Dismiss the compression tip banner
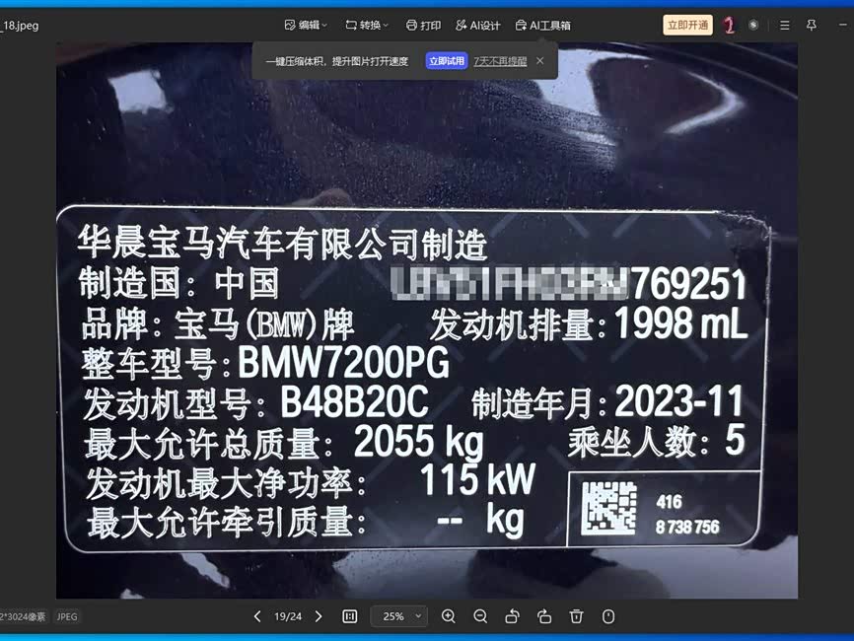 coord(539,61)
